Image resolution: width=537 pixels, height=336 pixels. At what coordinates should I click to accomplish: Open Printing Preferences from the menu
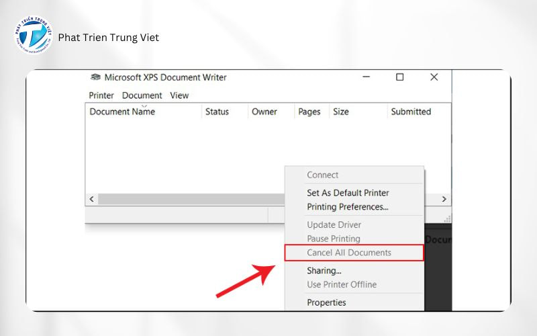point(347,207)
